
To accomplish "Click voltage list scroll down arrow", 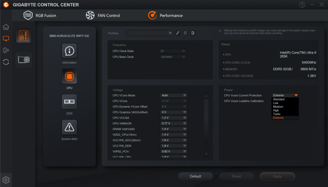I will tap(206, 154).
